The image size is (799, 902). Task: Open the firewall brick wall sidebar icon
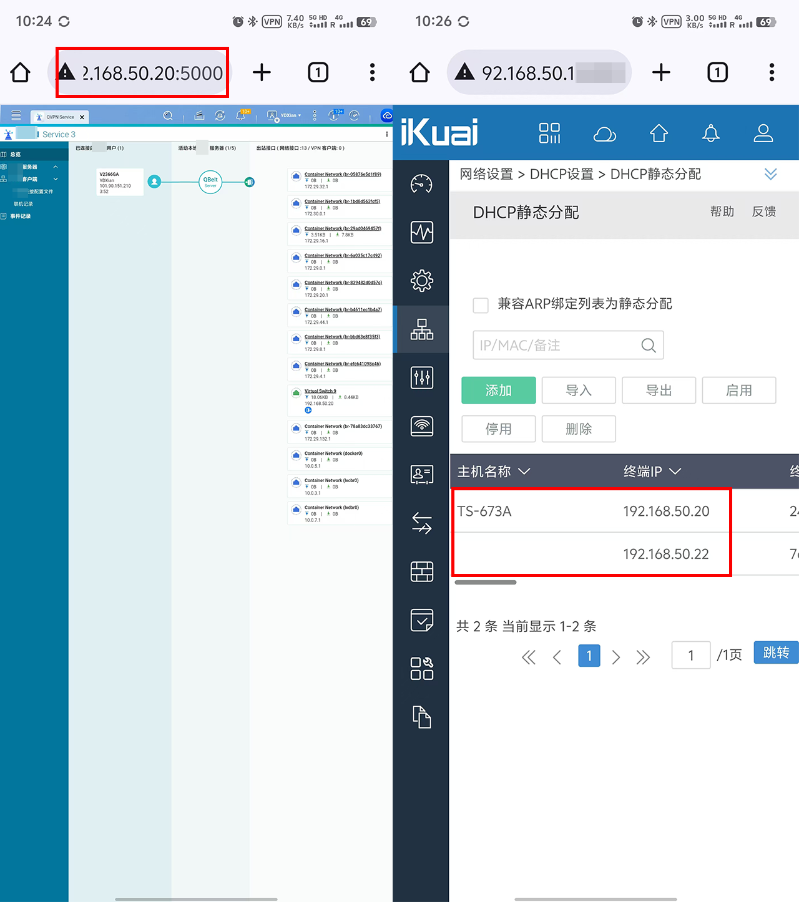pos(422,571)
